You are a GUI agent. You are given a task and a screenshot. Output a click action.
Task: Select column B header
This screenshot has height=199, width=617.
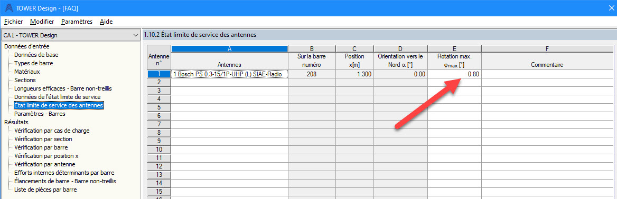click(x=312, y=48)
